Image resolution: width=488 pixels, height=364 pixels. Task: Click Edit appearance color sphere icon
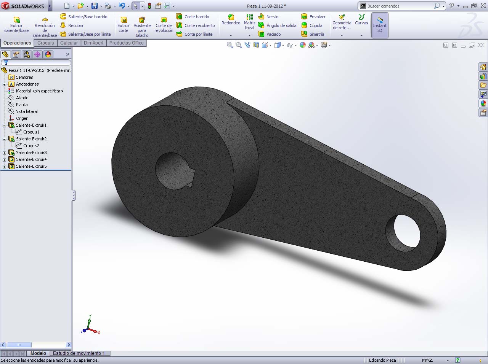[x=303, y=45]
